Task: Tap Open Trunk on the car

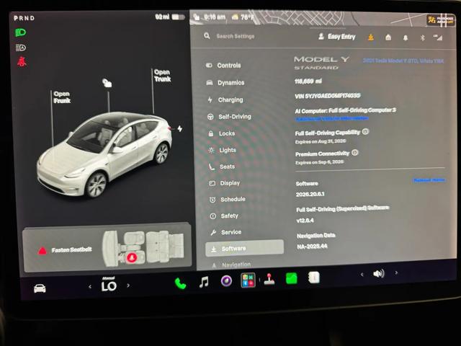Action: click(162, 76)
